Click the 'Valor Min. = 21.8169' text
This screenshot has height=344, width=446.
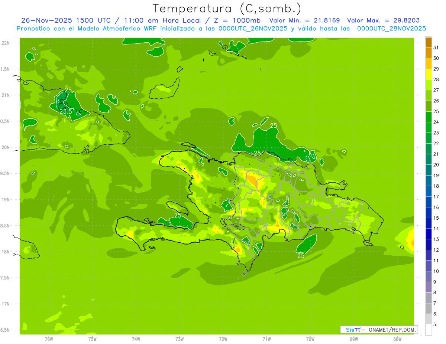[304, 21]
